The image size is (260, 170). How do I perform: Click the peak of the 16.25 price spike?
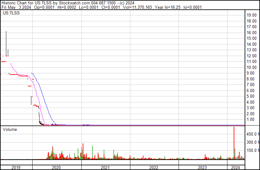click(x=6, y=32)
